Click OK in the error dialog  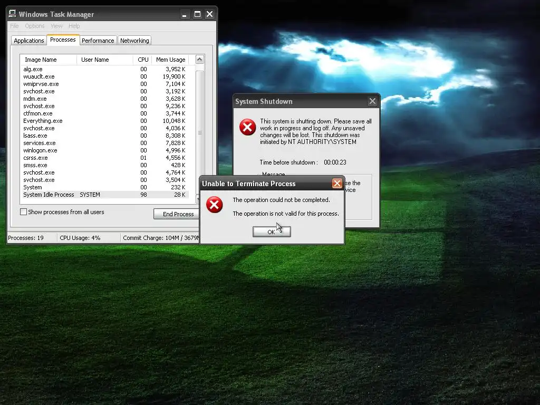272,232
